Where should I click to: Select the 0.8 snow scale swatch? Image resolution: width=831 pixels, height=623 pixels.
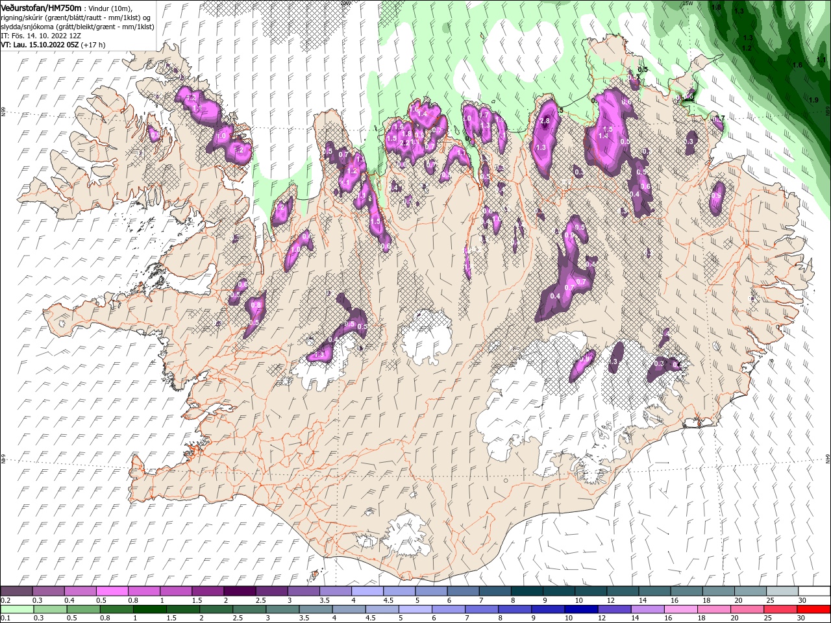[x=143, y=591]
